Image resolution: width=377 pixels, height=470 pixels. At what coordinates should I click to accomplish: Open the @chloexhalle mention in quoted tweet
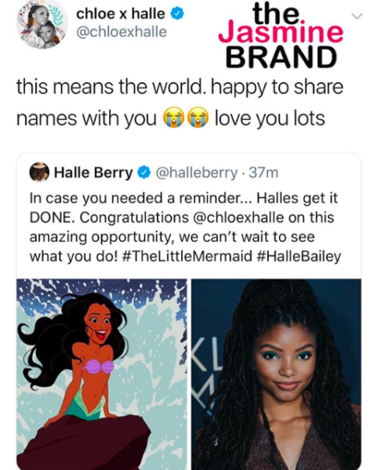coord(239,217)
